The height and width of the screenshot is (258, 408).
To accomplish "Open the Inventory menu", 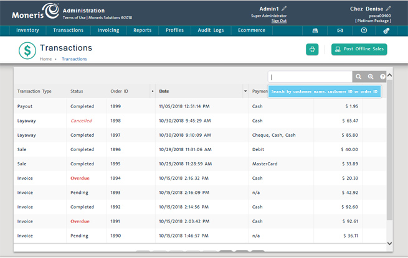I will 27,30.
